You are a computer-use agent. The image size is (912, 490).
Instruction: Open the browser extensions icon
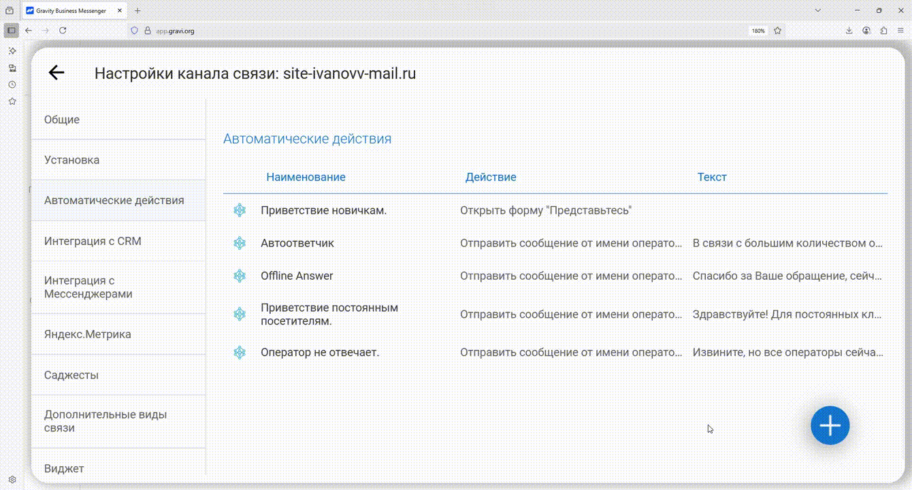883,31
